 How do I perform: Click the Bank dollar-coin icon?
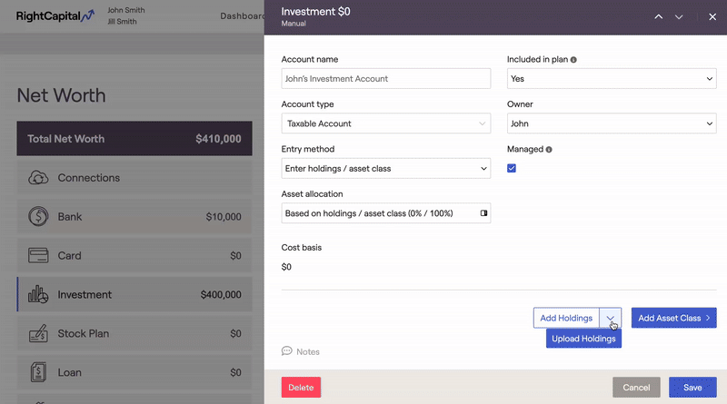click(38, 217)
